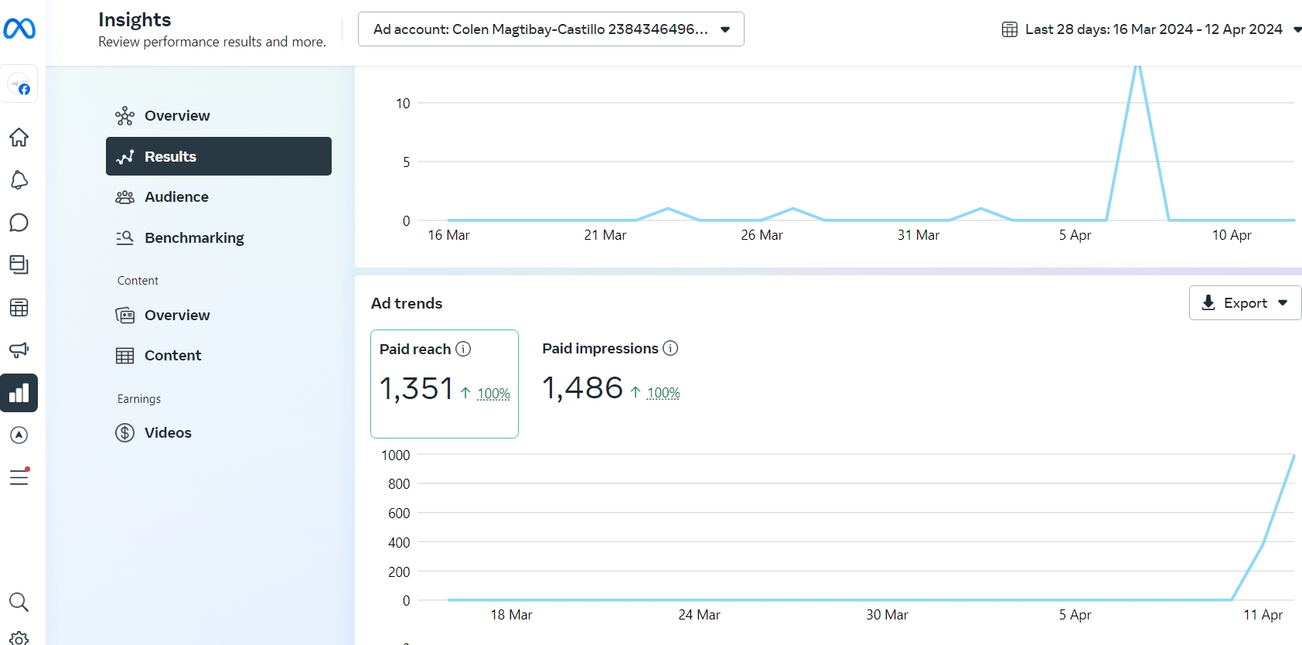Click the 16 Mar axis label

click(448, 235)
